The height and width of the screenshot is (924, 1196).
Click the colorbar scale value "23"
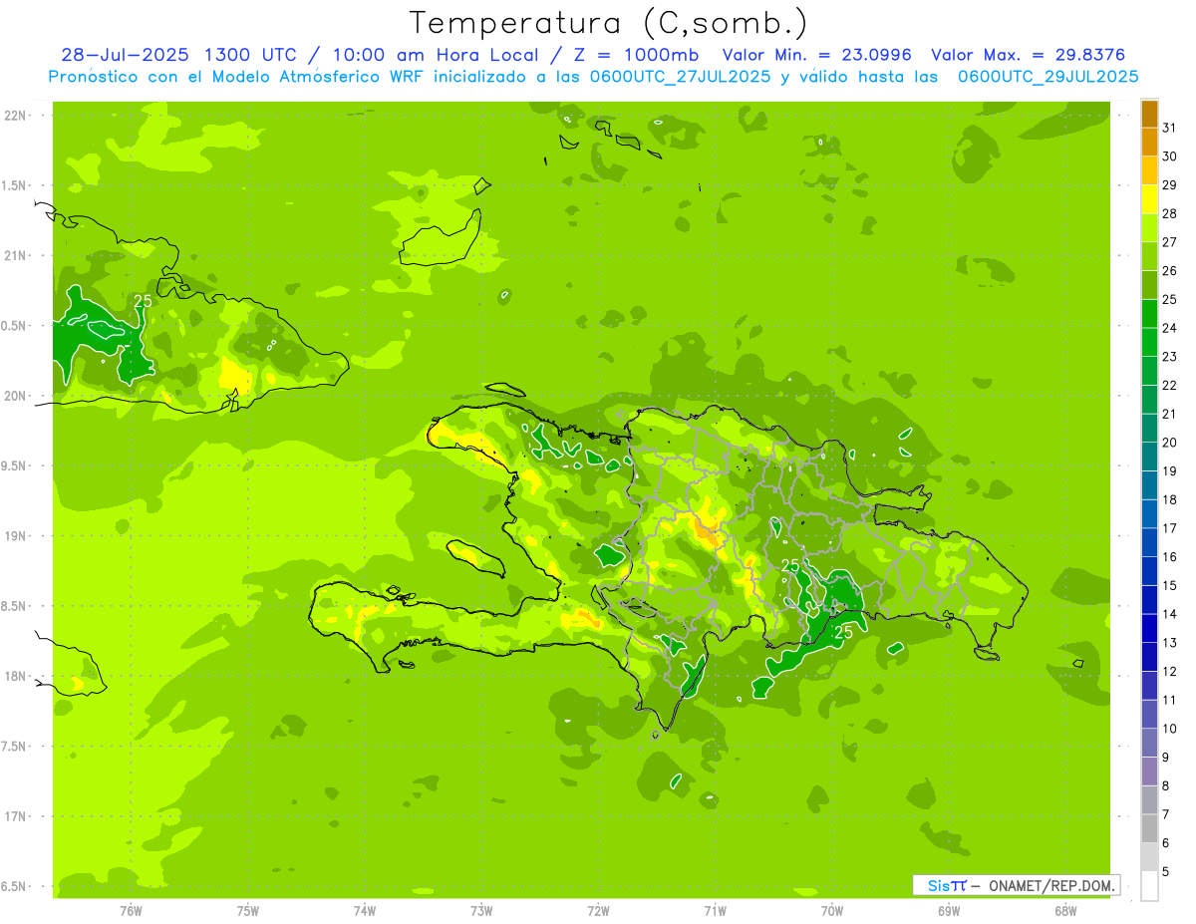point(1170,357)
